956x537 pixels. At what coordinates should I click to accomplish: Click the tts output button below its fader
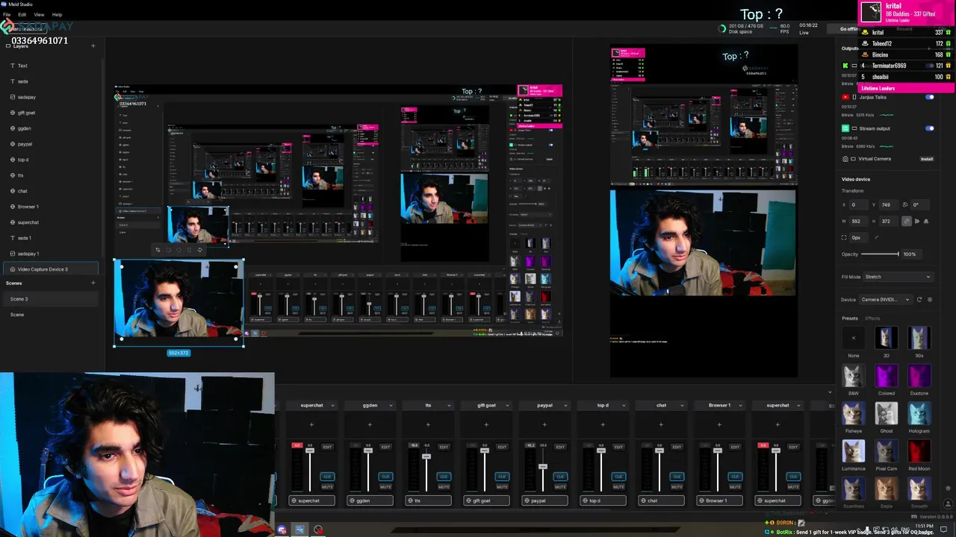[x=428, y=500]
